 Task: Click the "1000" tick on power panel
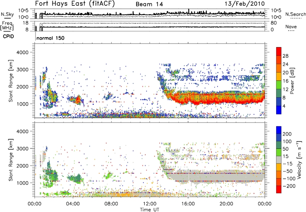pyautogui.click(x=23, y=104)
